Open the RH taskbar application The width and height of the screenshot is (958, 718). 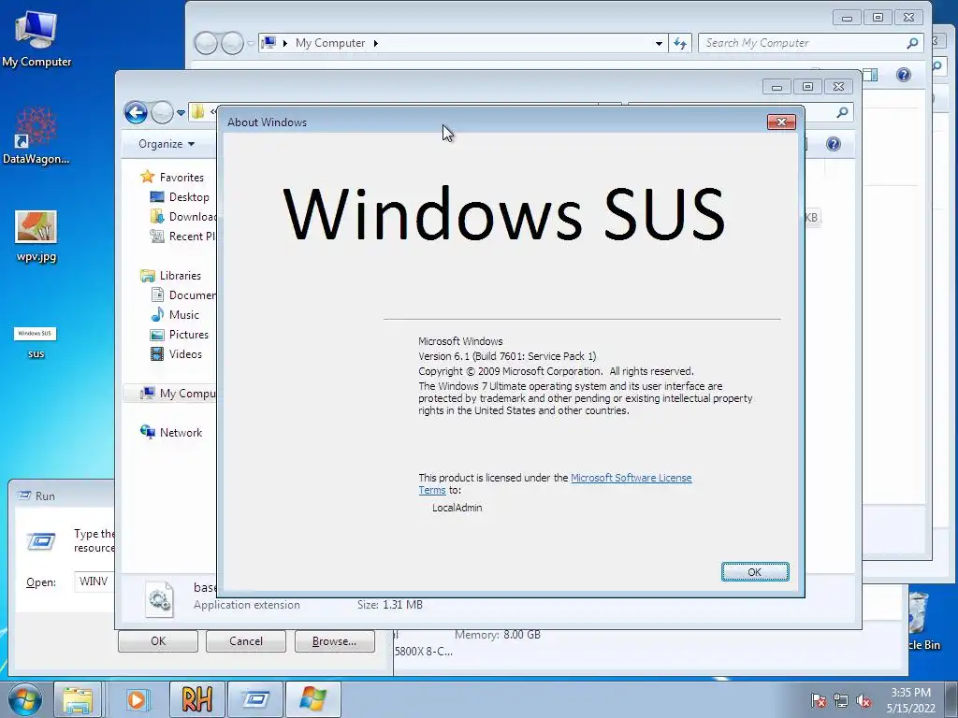196,699
